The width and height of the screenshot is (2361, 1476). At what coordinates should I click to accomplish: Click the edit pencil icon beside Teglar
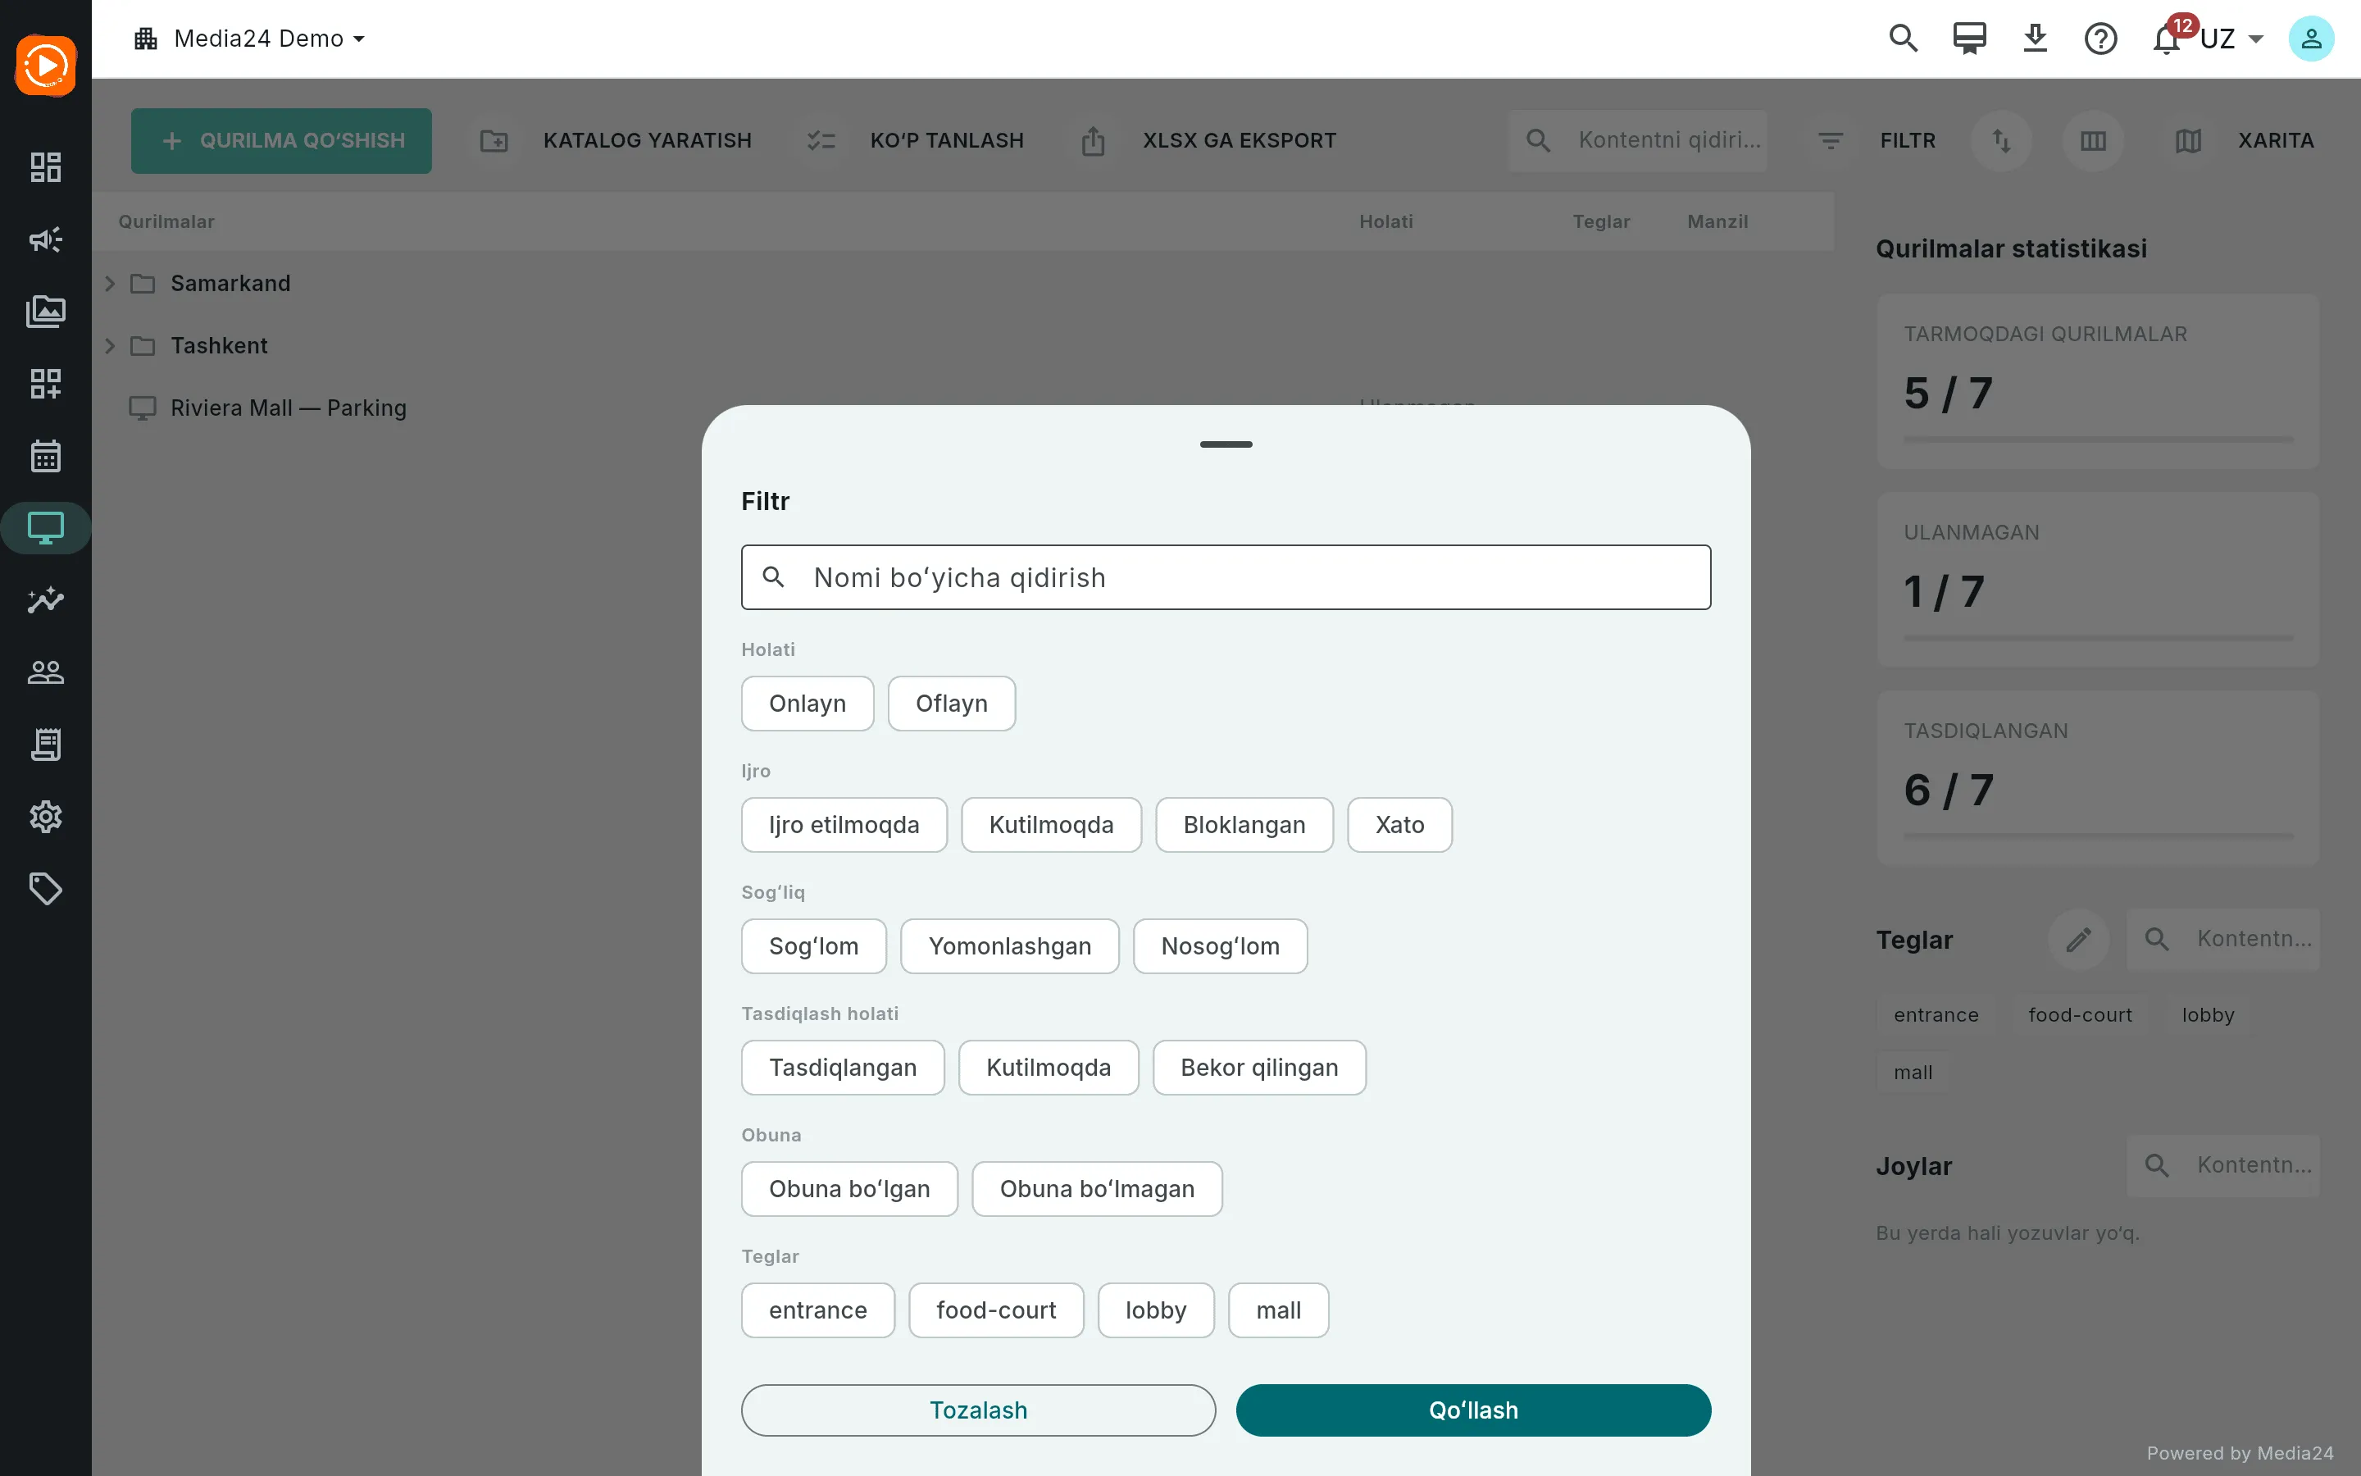point(2078,939)
